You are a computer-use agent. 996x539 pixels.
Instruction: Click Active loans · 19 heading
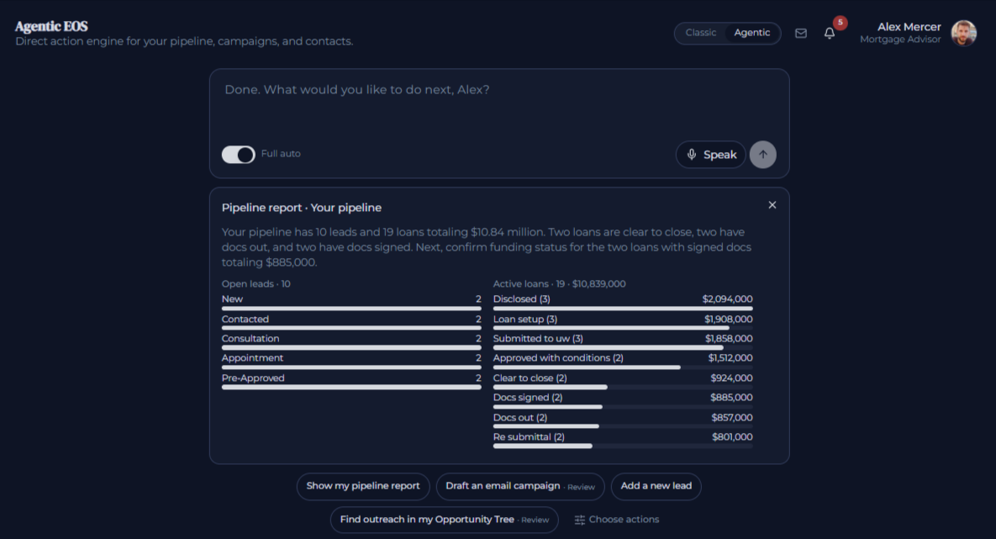tap(560, 284)
